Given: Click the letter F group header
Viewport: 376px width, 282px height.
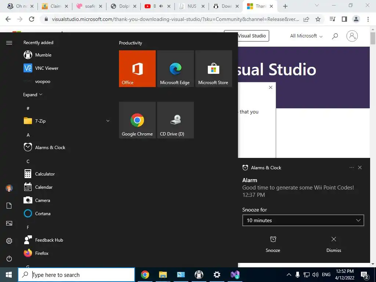Looking at the screenshot, I should [x=28, y=227].
